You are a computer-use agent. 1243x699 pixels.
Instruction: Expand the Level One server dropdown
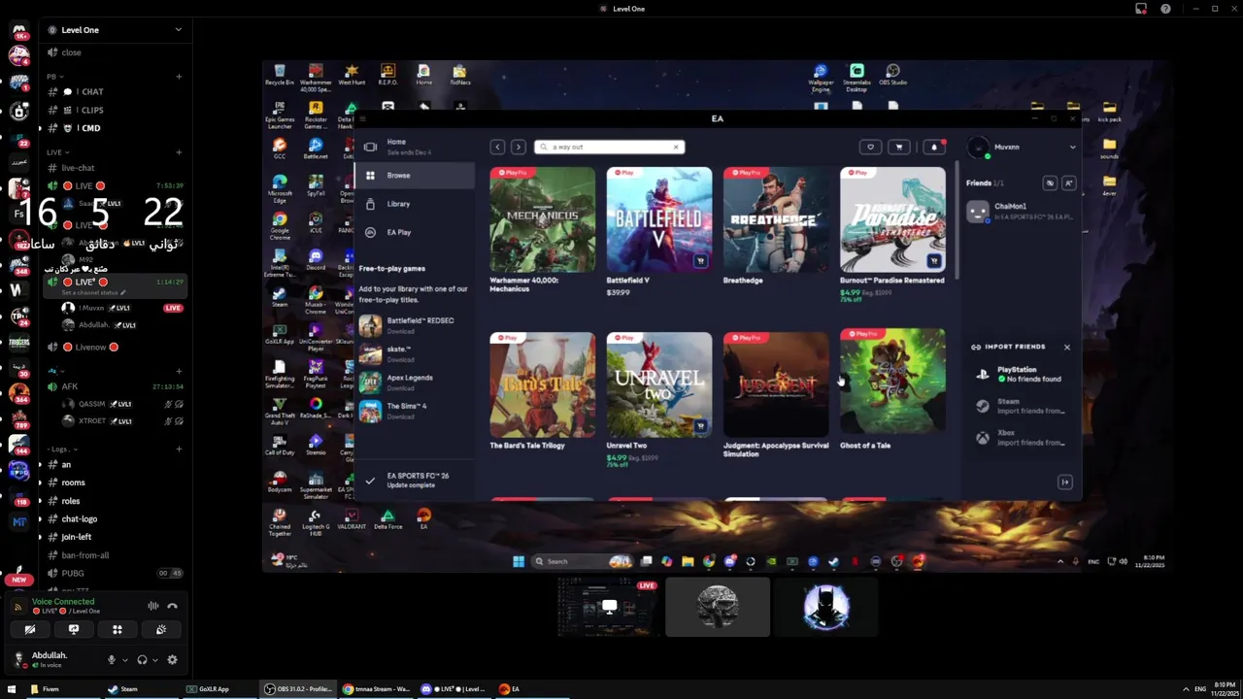(178, 30)
